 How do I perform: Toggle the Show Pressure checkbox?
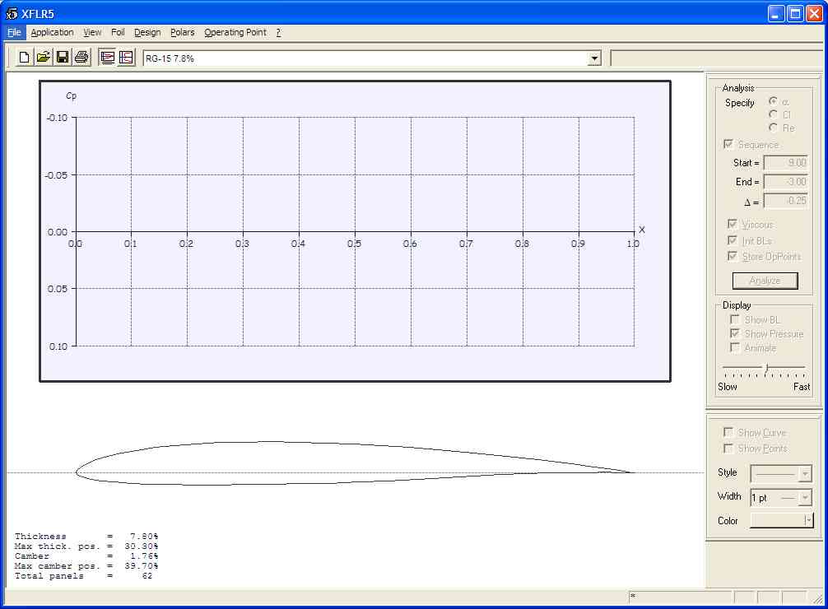click(735, 333)
